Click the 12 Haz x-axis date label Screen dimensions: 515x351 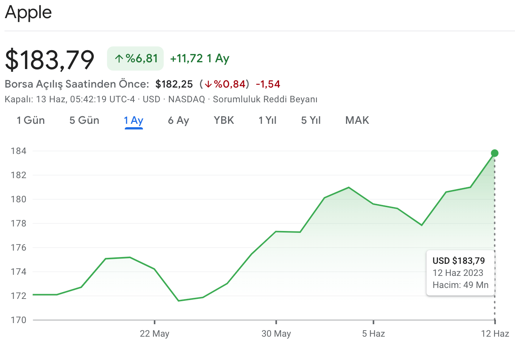pos(495,334)
